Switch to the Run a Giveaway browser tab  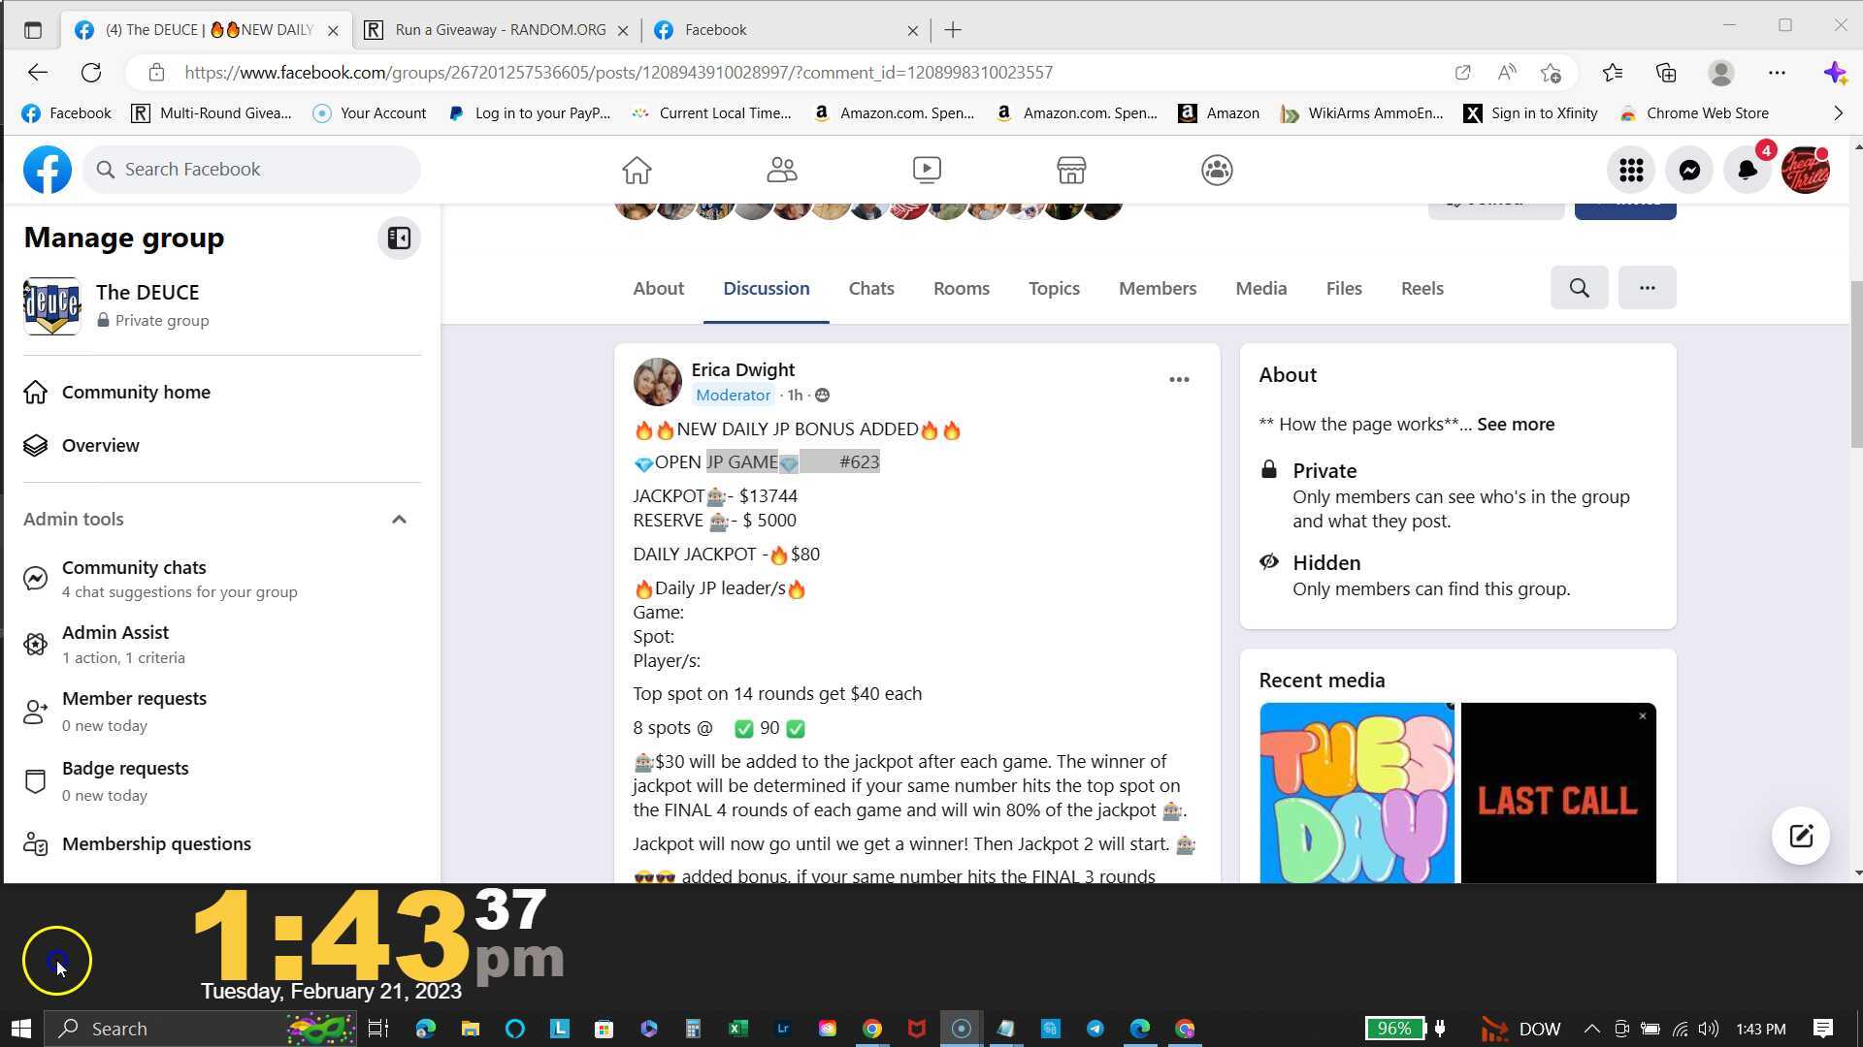pos(500,30)
